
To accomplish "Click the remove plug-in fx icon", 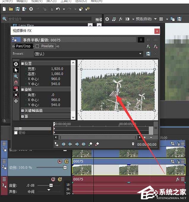I will [155, 46].
